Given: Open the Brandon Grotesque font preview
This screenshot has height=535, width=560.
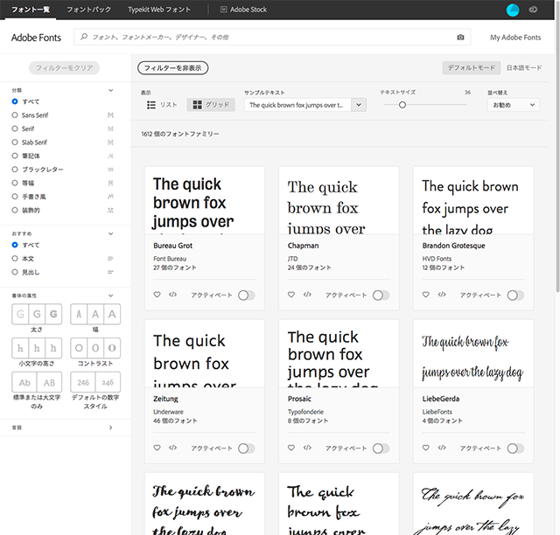Looking at the screenshot, I should coord(473,200).
